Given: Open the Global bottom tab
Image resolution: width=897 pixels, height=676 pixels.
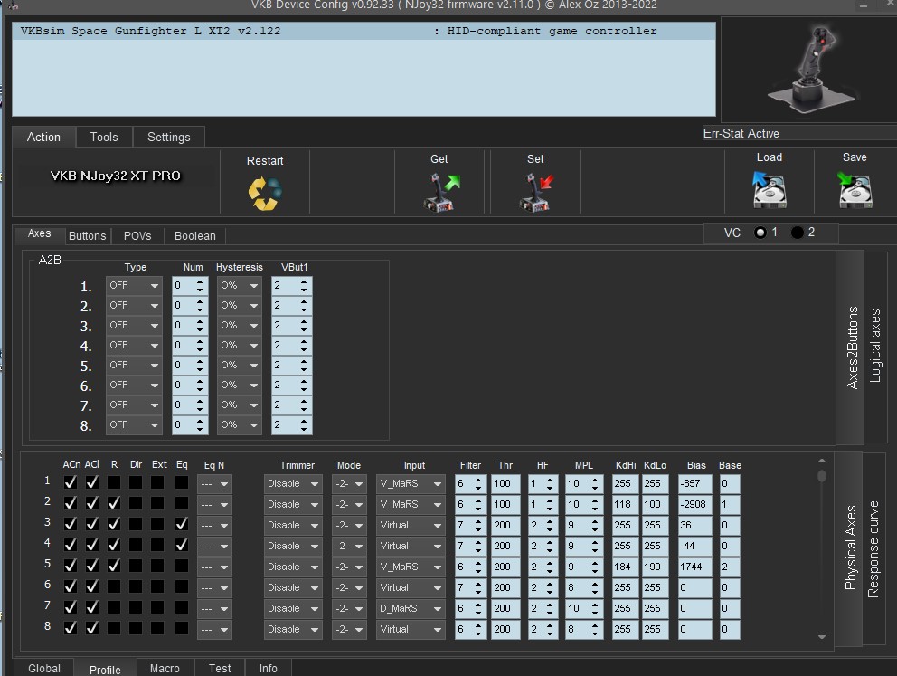Looking at the screenshot, I should [44, 669].
